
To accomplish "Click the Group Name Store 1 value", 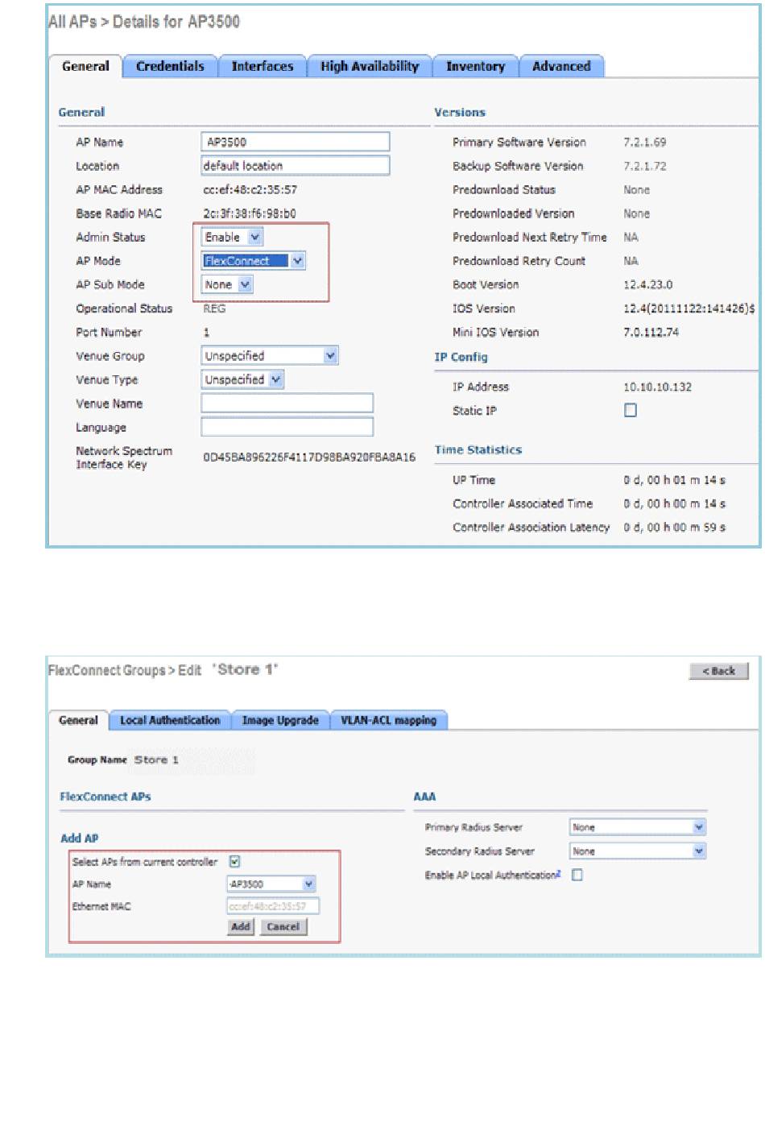I will 156,760.
